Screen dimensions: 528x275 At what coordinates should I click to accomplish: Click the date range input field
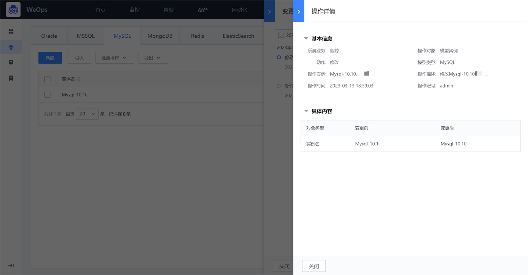tap(284, 35)
